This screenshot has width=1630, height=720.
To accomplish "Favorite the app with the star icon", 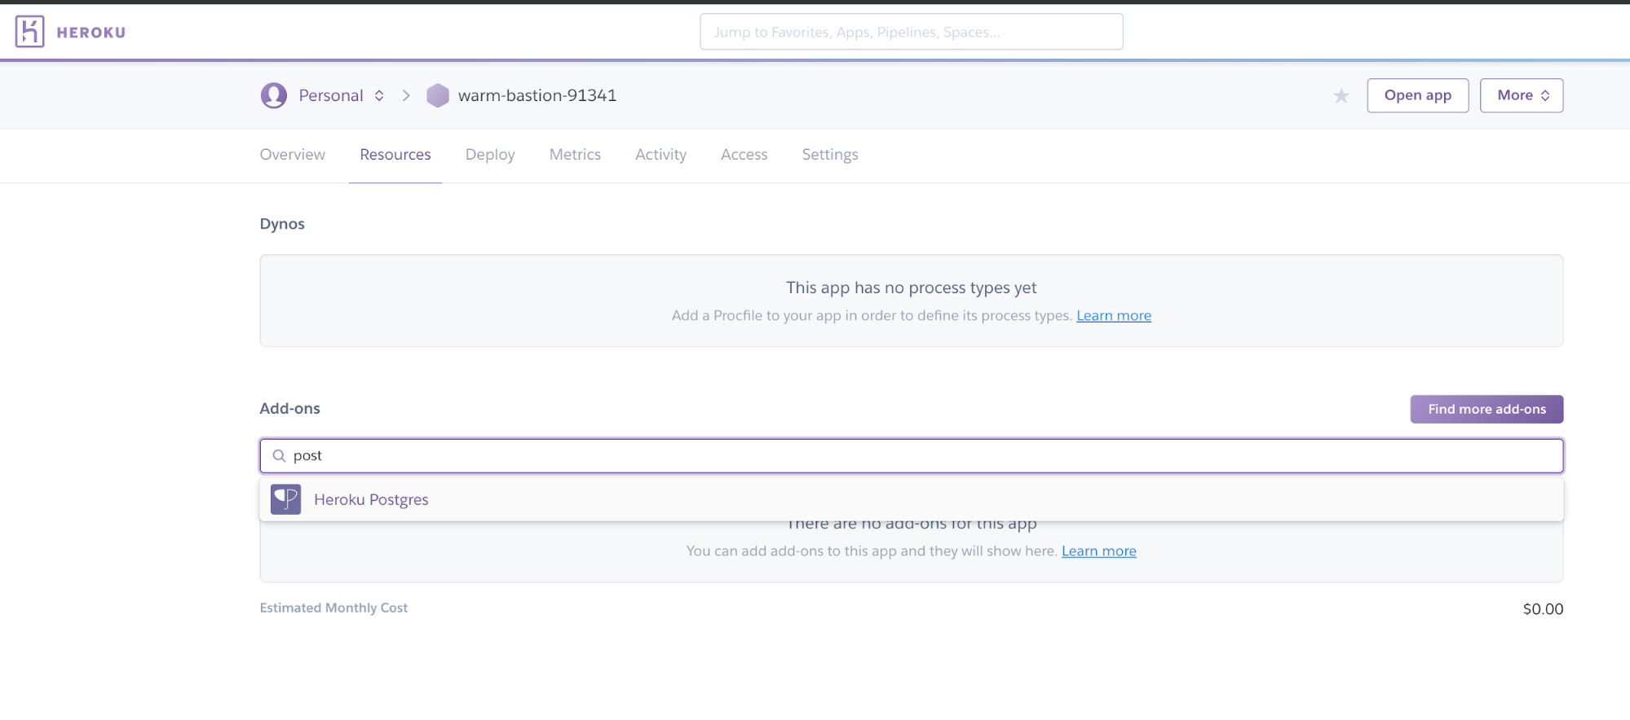I will click(1341, 96).
